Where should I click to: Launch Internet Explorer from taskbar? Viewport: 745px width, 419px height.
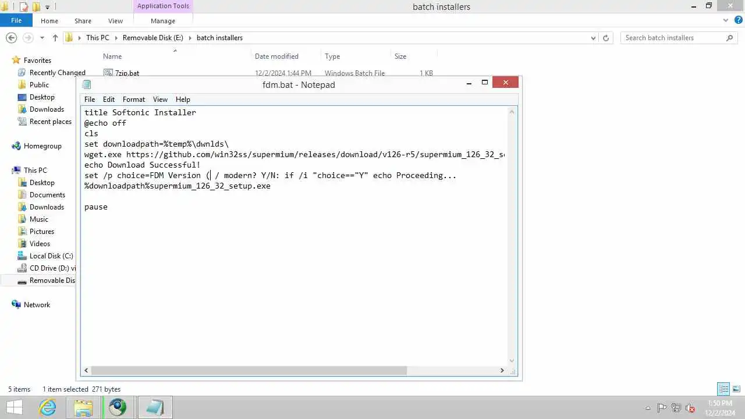(47, 407)
